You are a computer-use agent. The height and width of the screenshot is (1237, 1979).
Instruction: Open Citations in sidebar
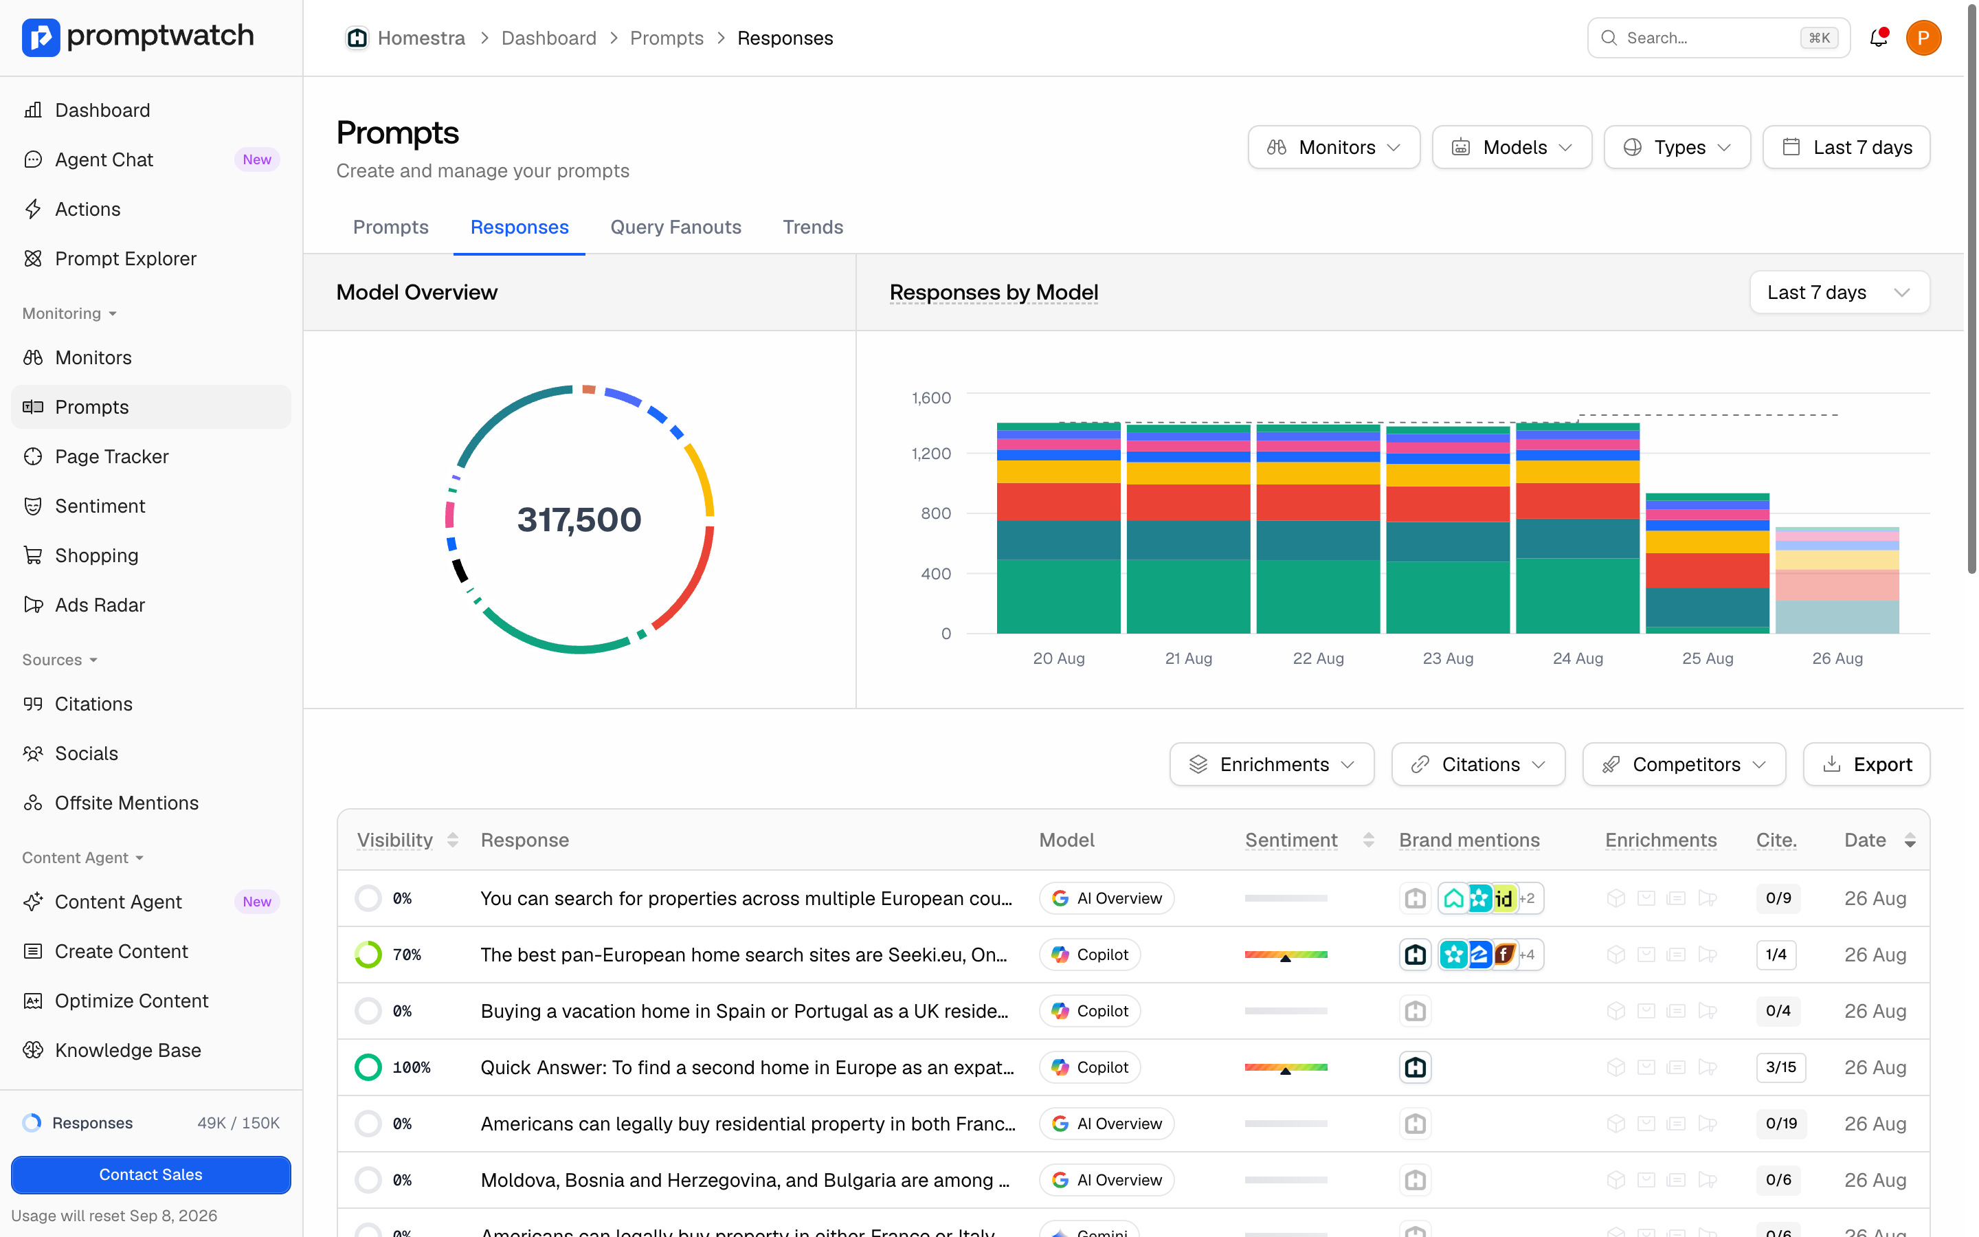tap(150, 704)
